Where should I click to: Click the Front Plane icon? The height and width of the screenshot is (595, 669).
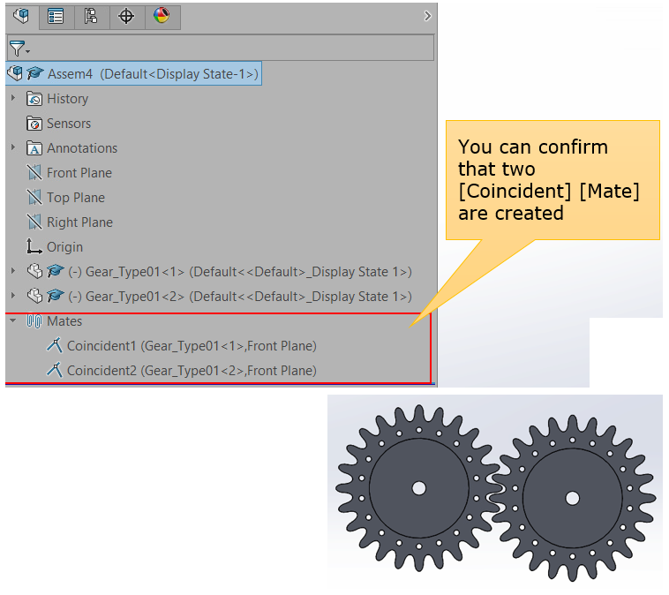click(34, 173)
